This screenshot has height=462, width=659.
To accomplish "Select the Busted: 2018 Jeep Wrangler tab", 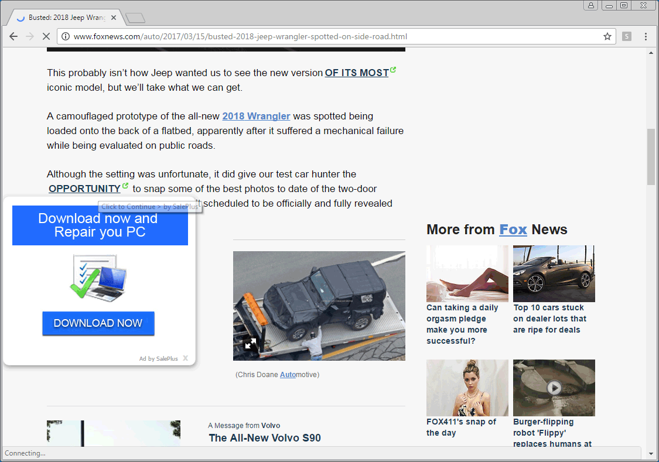I will [66, 18].
